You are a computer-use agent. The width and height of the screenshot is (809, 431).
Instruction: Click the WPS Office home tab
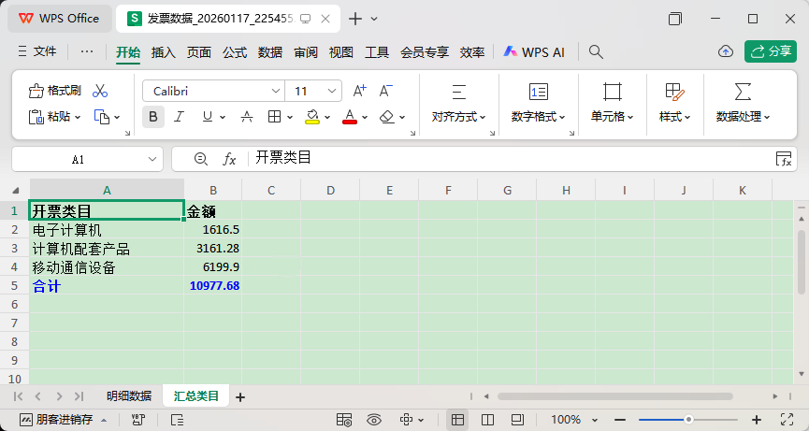tap(59, 19)
